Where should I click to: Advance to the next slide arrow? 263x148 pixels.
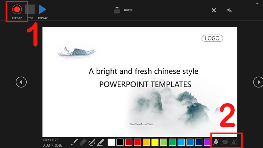tap(258, 82)
